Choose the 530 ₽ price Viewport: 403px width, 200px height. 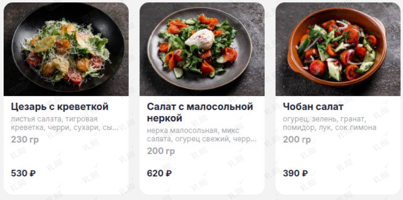click(x=23, y=173)
